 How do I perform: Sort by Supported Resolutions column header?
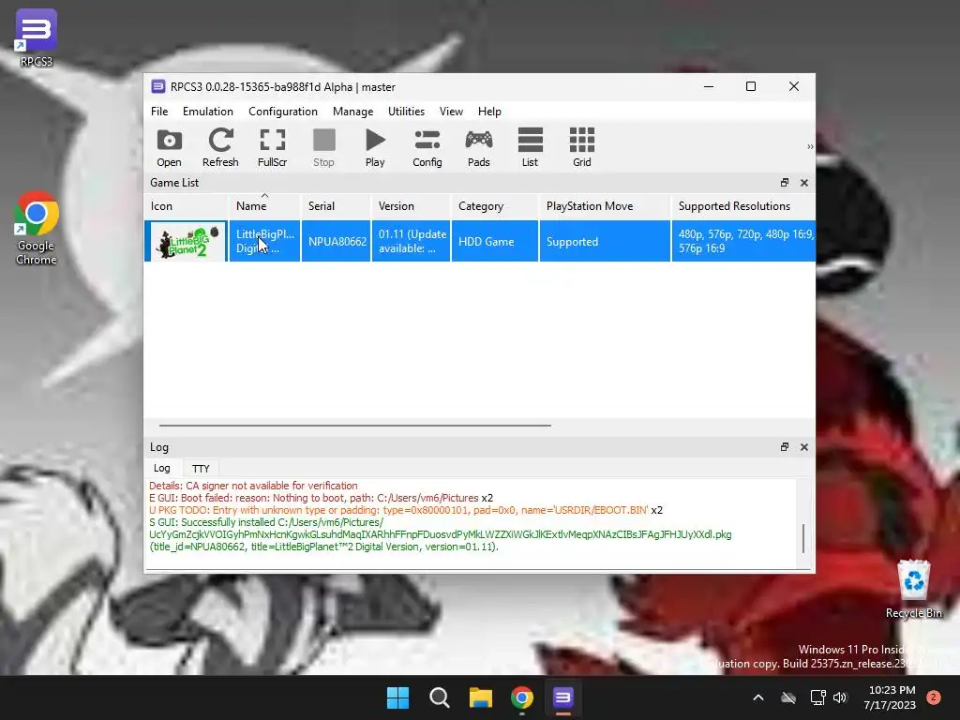[x=743, y=206]
